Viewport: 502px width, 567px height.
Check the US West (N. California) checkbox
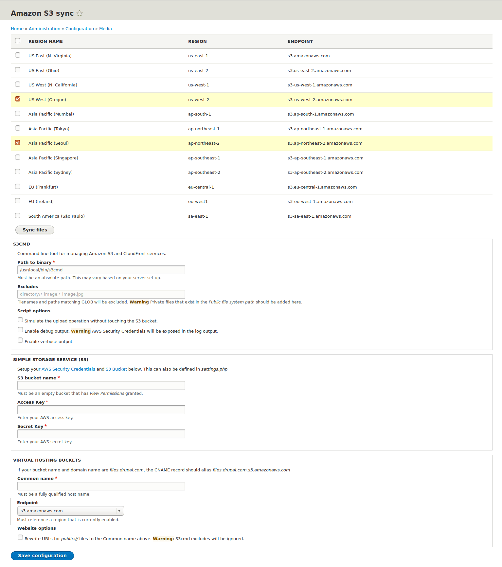click(18, 84)
